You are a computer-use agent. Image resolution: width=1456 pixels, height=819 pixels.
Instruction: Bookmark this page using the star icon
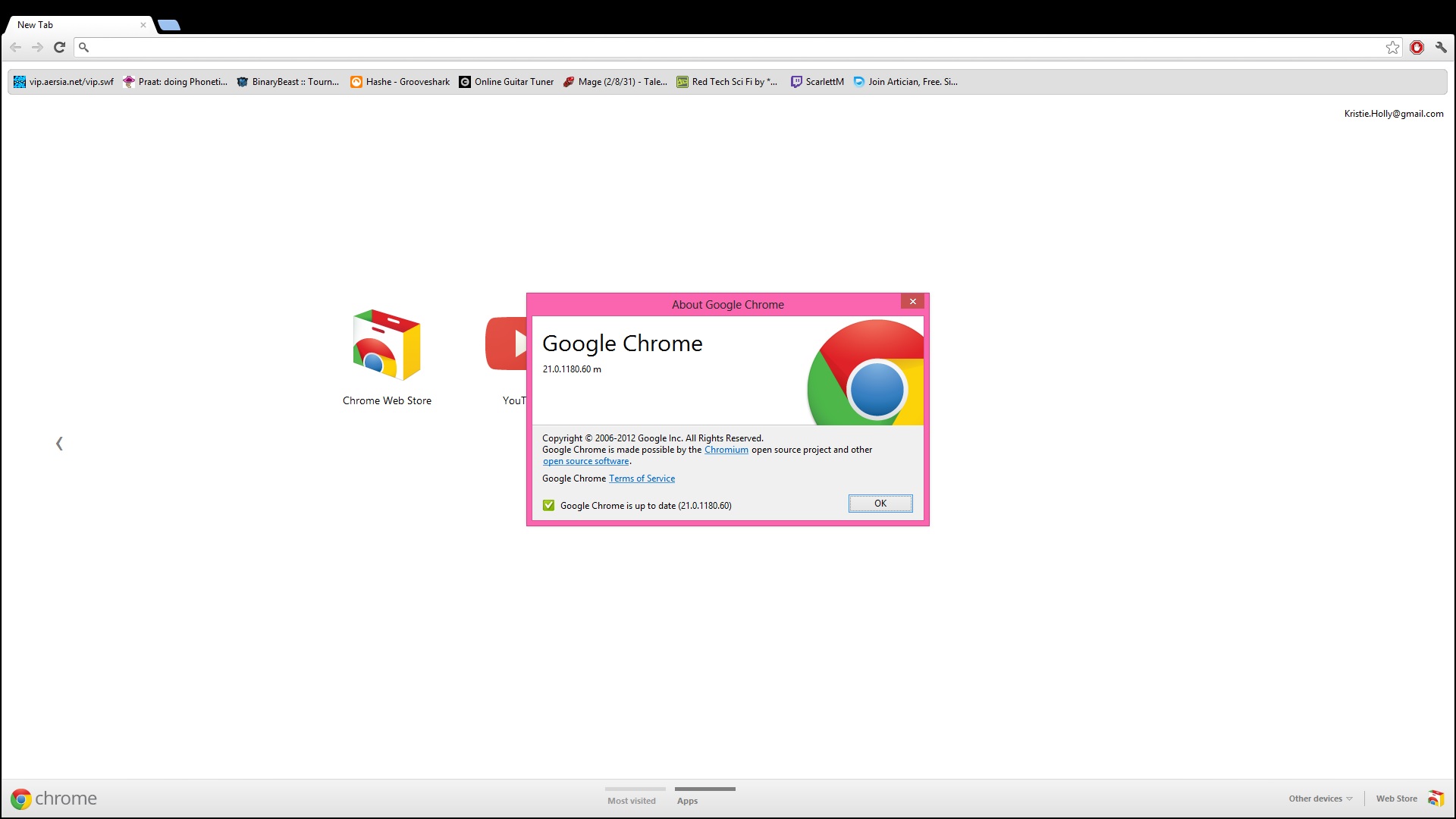pyautogui.click(x=1392, y=47)
